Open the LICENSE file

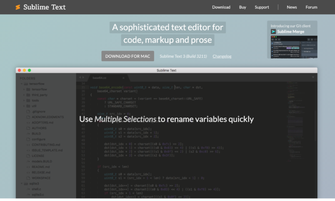tap(38, 156)
